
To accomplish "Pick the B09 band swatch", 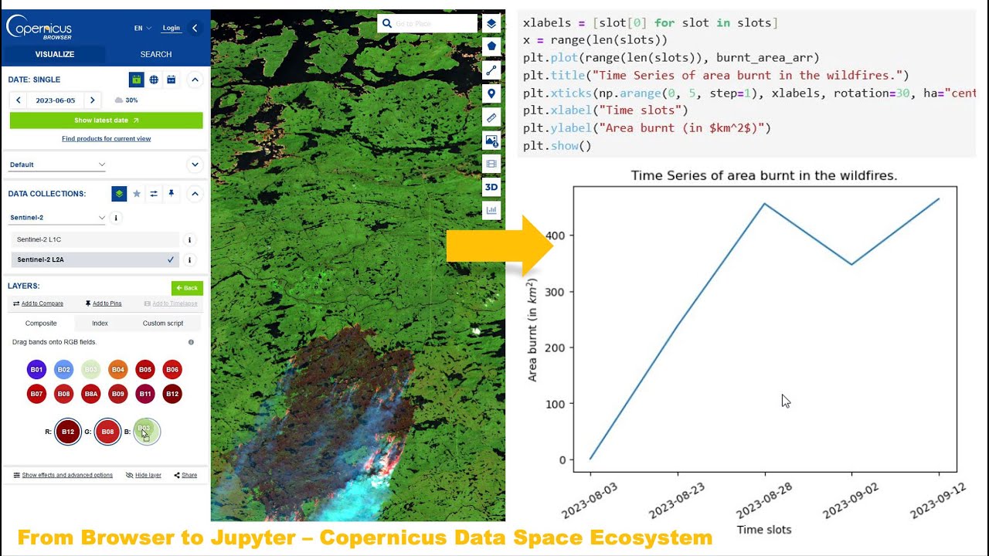I will coord(117,394).
